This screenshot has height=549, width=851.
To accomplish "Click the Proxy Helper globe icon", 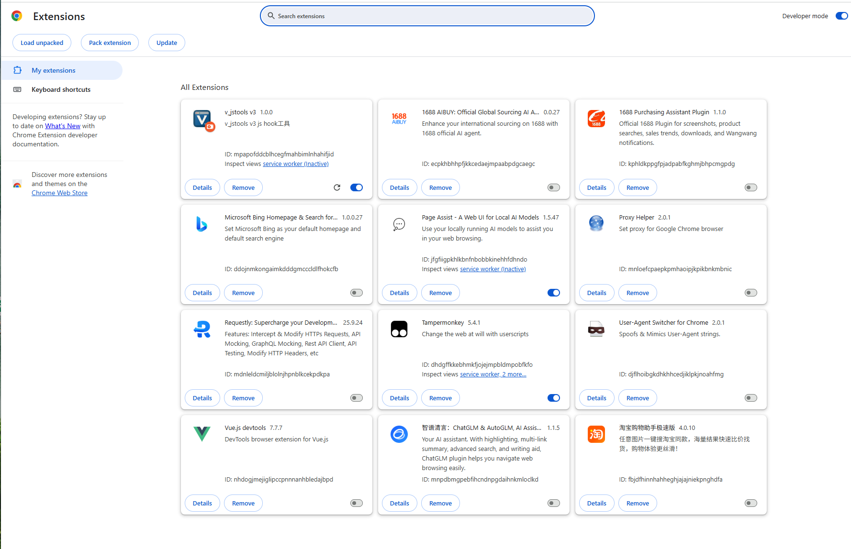I will point(596,223).
